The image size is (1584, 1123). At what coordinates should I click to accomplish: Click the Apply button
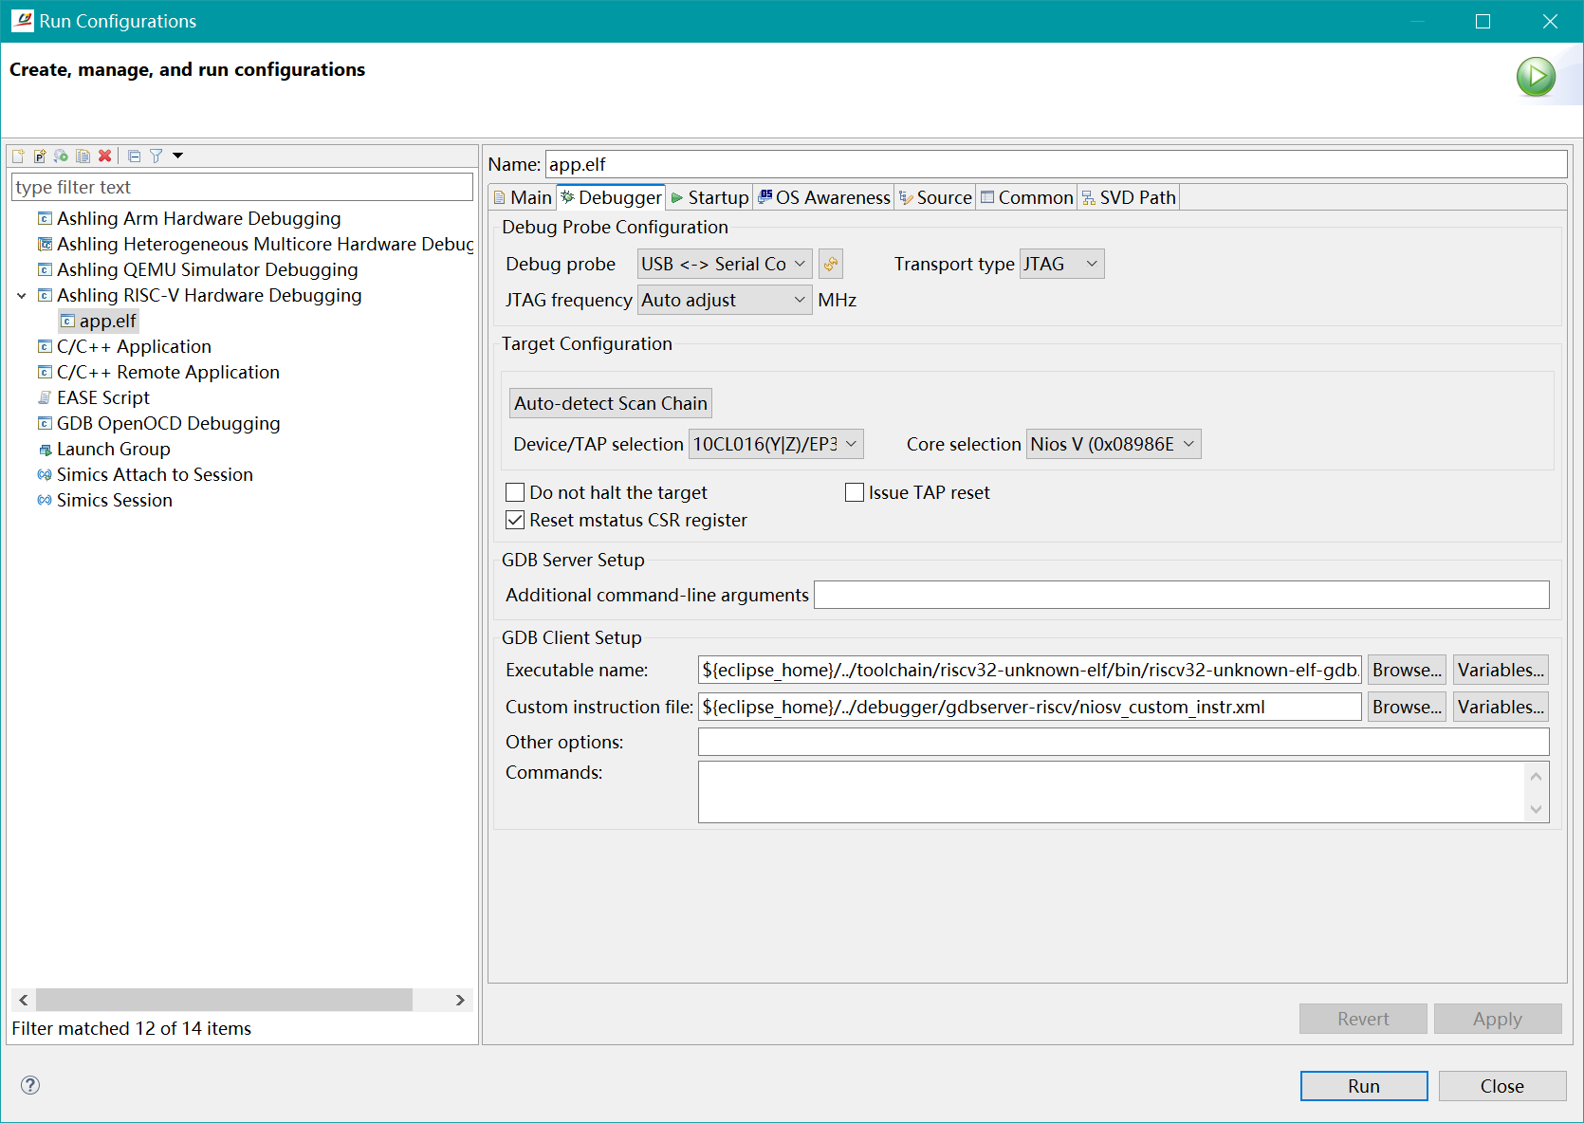tap(1498, 1019)
